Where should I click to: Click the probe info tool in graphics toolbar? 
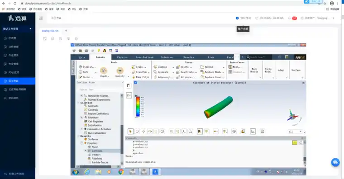tap(162, 132)
